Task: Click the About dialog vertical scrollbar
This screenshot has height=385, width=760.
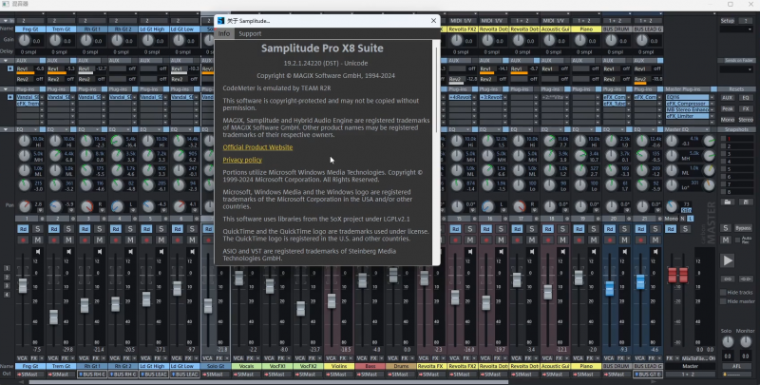Action: click(436, 89)
